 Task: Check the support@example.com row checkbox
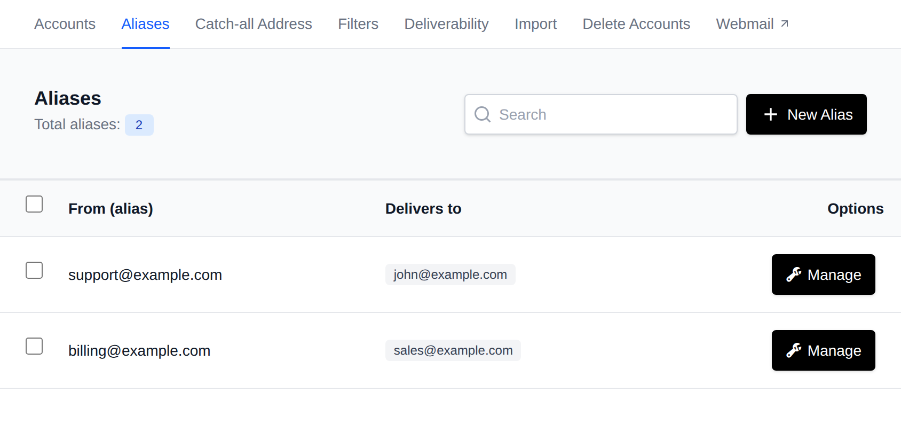coord(34,270)
